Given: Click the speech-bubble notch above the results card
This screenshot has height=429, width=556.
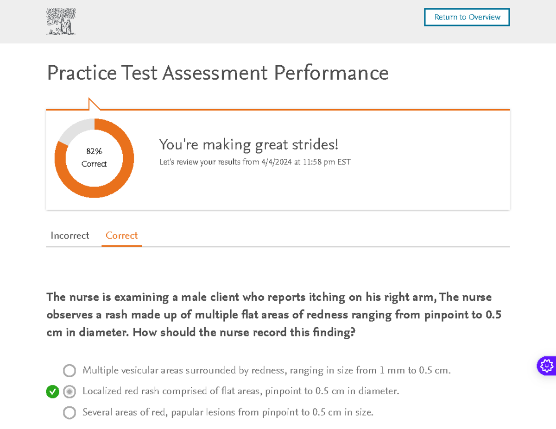Looking at the screenshot, I should tap(93, 103).
